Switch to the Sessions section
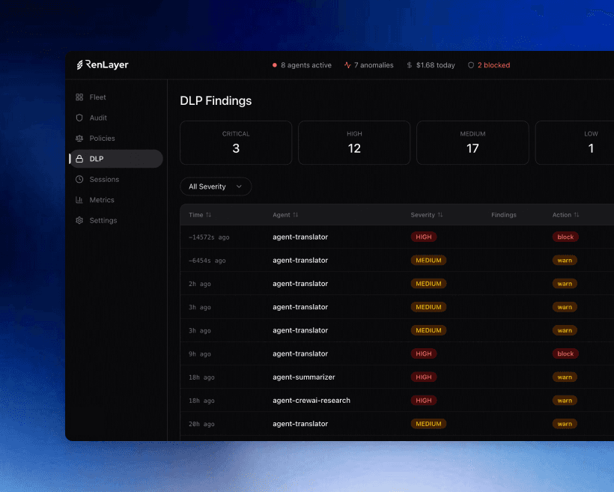Viewport: 614px width, 492px height. point(103,179)
